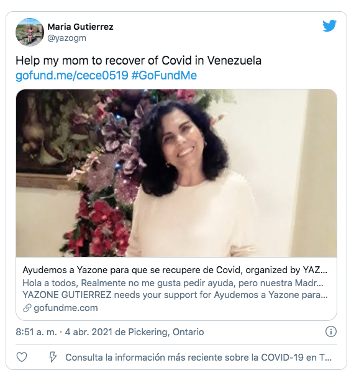359x378 pixels.
Task: Click the Pickering, Ontario location
Action: click(x=166, y=332)
